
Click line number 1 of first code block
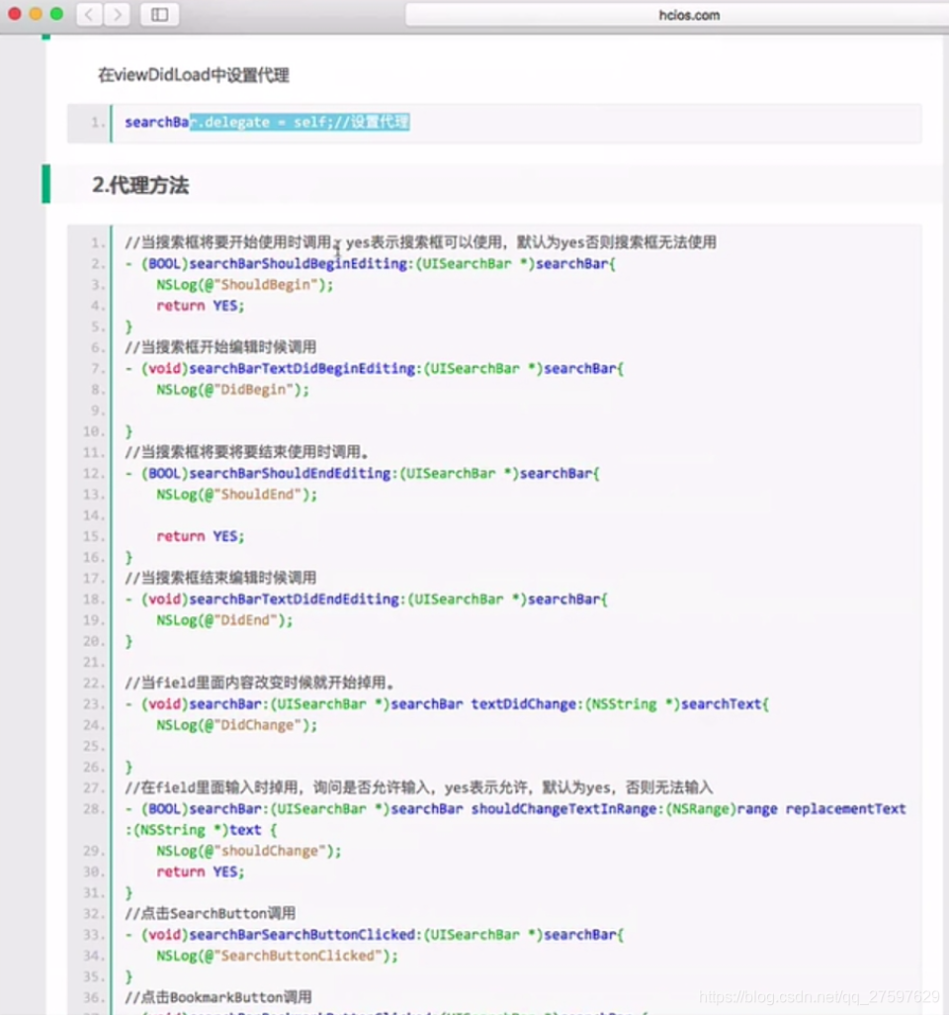(93, 122)
